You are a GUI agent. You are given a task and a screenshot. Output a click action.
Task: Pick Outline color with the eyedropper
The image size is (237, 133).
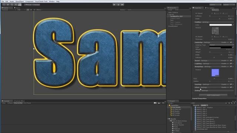click(x=233, y=25)
